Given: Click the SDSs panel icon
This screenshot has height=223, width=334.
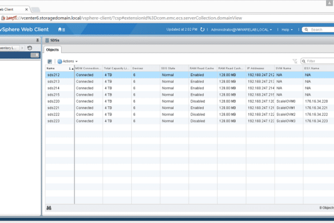Looking at the screenshot, I should [x=47, y=41].
